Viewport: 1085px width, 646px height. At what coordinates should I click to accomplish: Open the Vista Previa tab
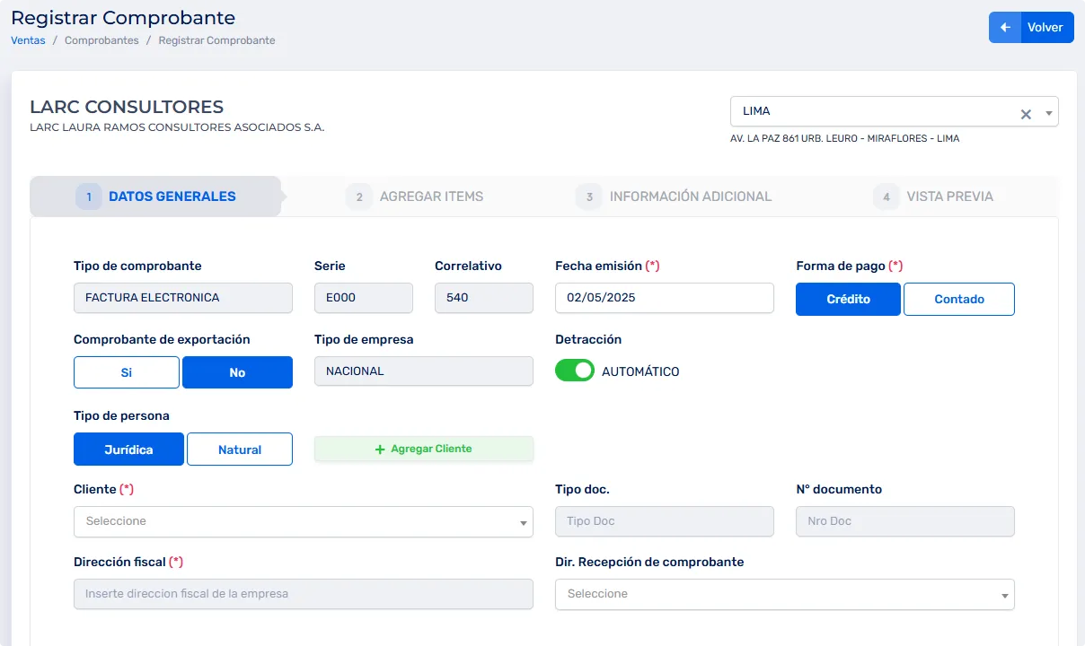(x=949, y=196)
